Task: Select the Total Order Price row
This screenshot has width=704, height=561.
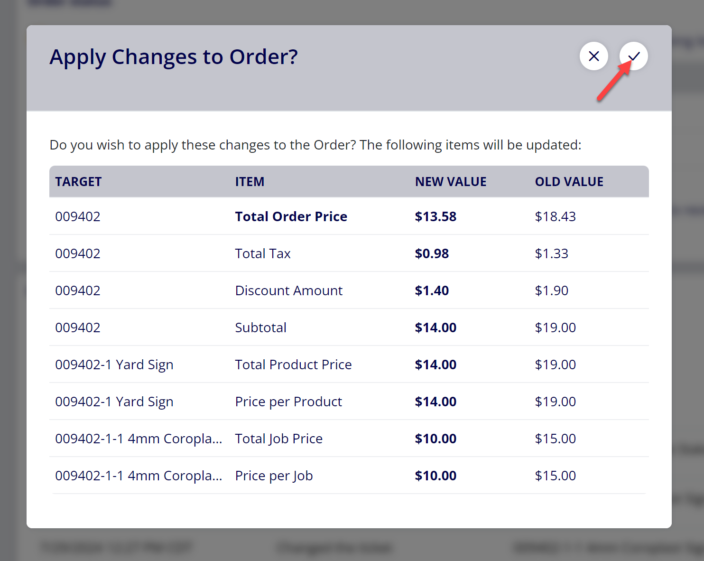Action: pos(349,216)
